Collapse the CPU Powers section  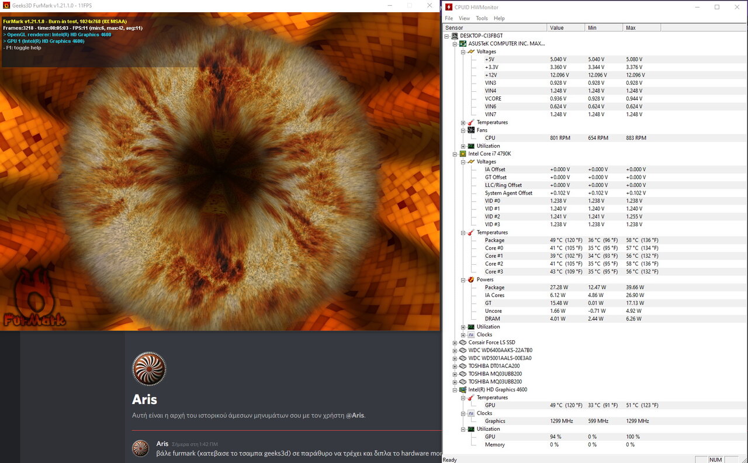click(463, 279)
